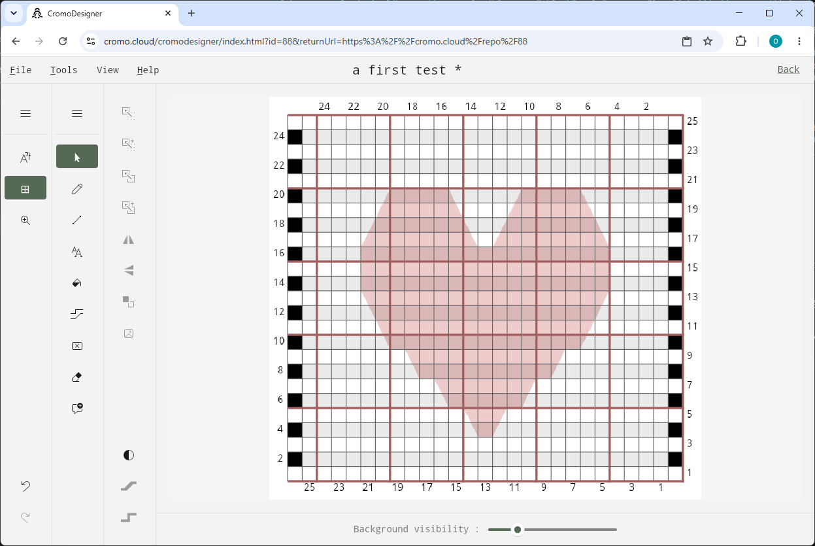Open the File menu
Screen dimensions: 815x546
click(x=21, y=70)
